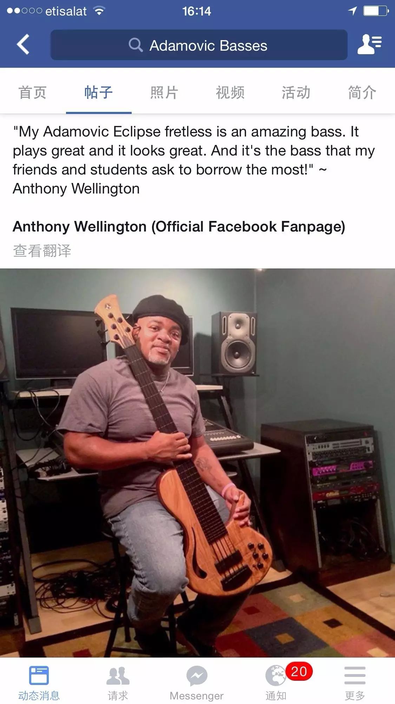
Task: Click the Adamovic Basses search field
Action: click(199, 45)
